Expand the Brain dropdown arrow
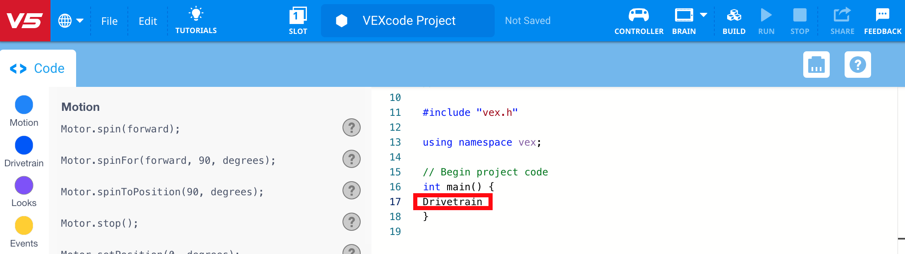 coord(704,15)
